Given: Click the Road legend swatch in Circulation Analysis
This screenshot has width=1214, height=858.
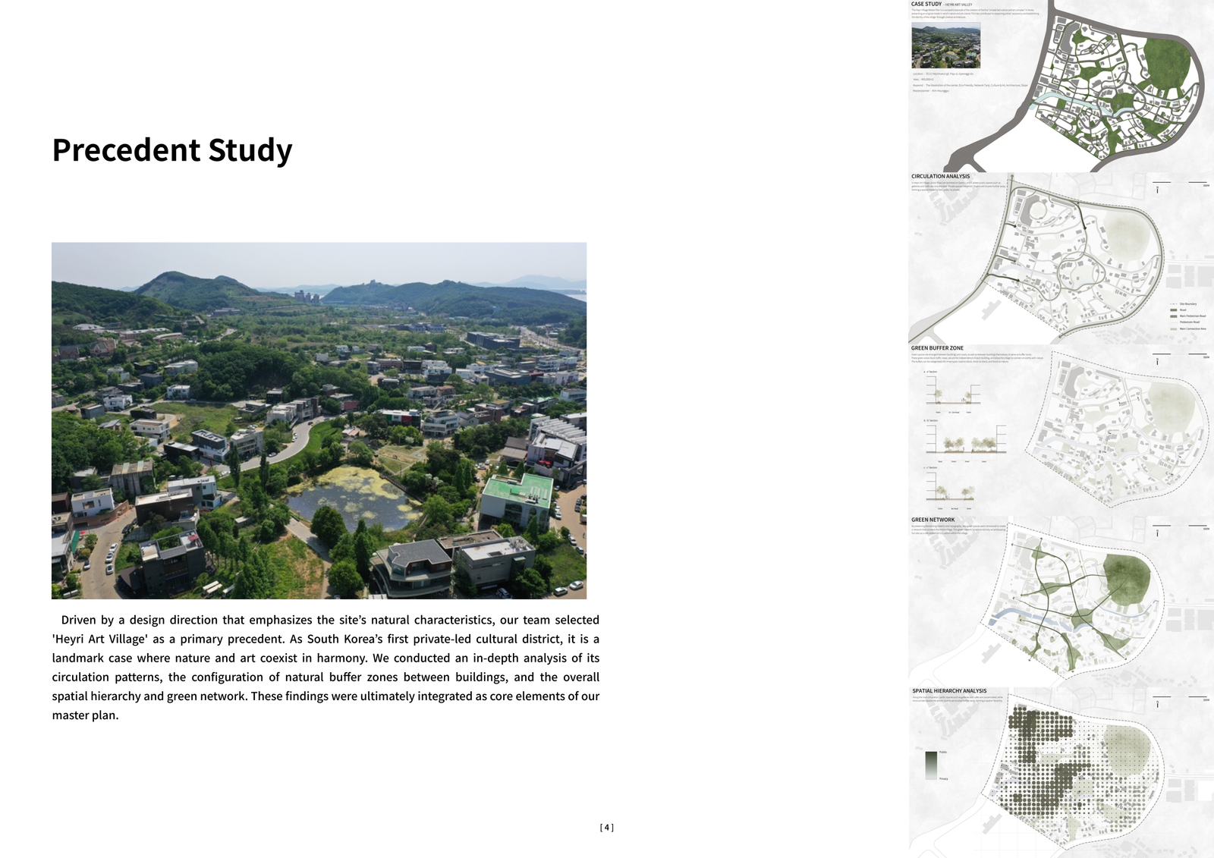Looking at the screenshot, I should pos(1174,310).
